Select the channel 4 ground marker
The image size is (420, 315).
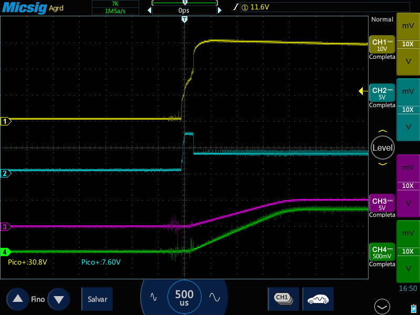click(6, 252)
